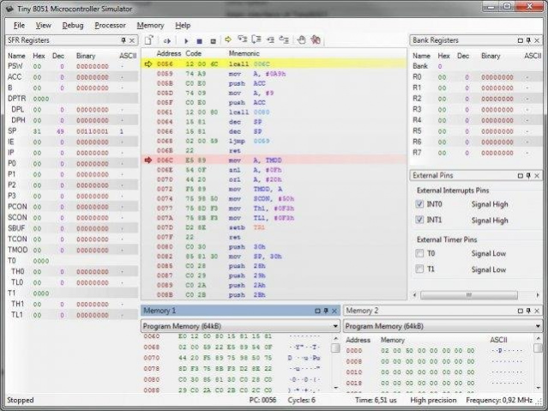The height and width of the screenshot is (411, 548).
Task: Uncheck the INT1 external interrupt pin
Action: [419, 220]
